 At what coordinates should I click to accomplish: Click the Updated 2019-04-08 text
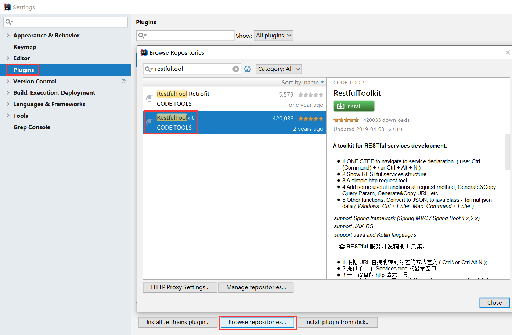coord(359,129)
